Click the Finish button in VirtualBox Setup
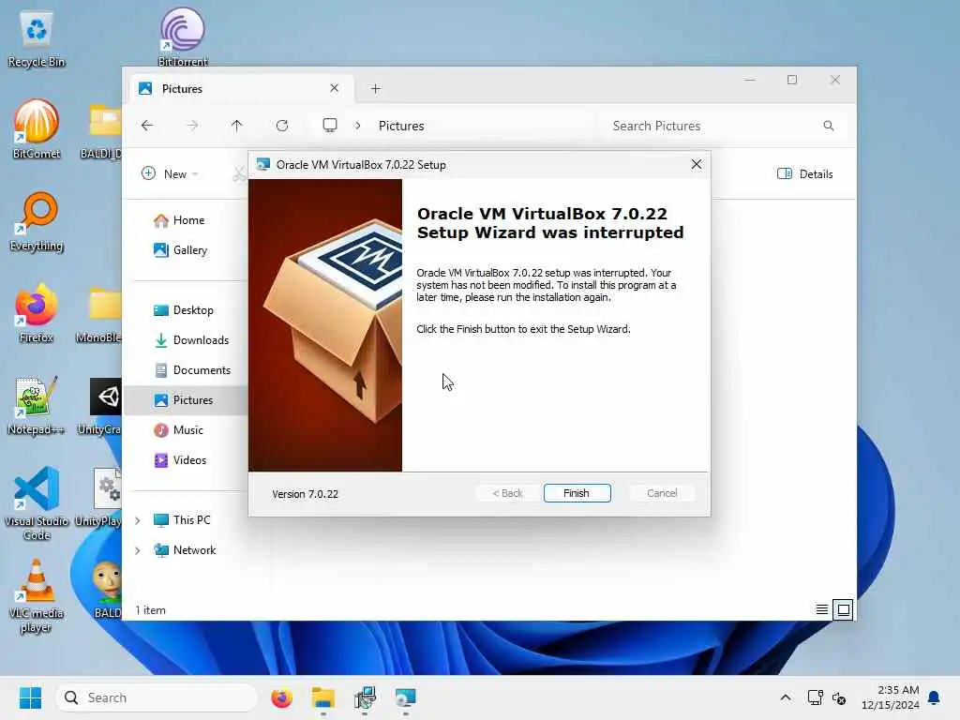Screen dimensions: 960x720 point(577,493)
